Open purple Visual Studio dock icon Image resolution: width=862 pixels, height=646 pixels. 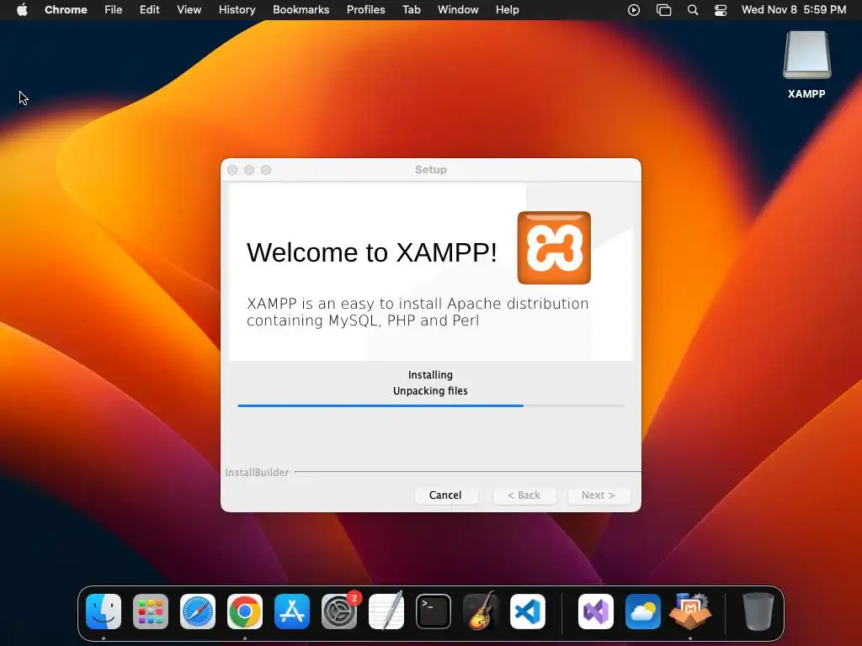click(x=596, y=612)
